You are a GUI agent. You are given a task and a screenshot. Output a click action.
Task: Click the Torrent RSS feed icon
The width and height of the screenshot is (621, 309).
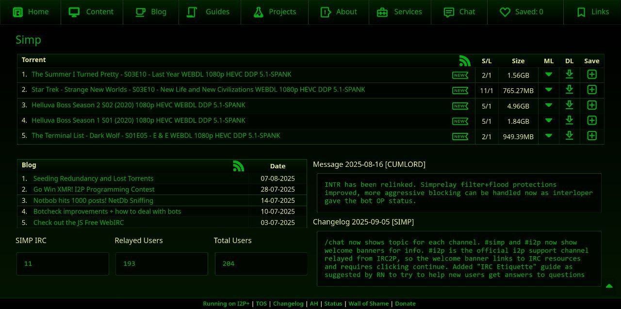click(464, 61)
